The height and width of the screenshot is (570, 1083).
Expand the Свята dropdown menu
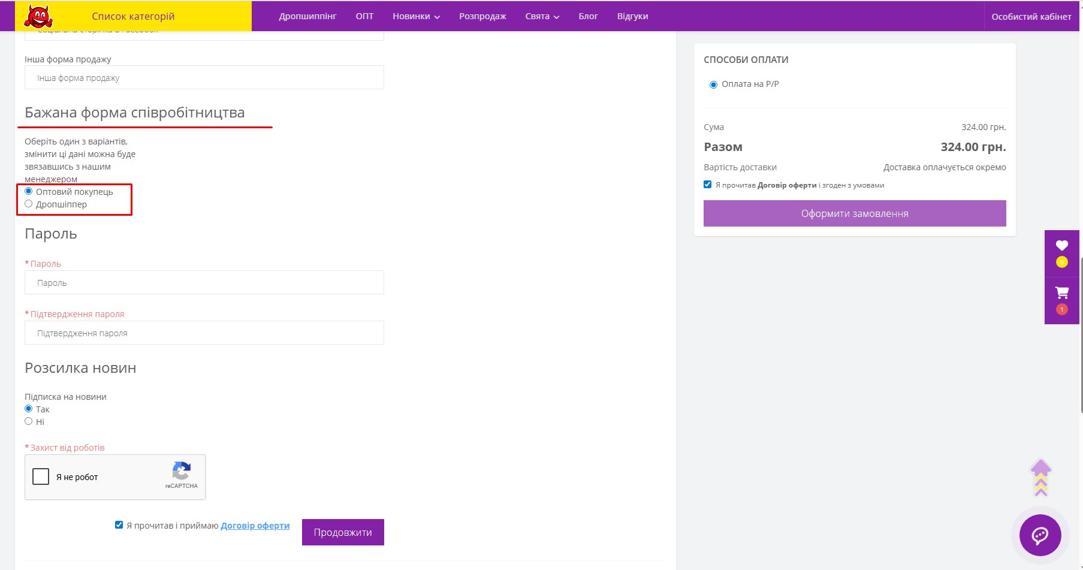(542, 16)
